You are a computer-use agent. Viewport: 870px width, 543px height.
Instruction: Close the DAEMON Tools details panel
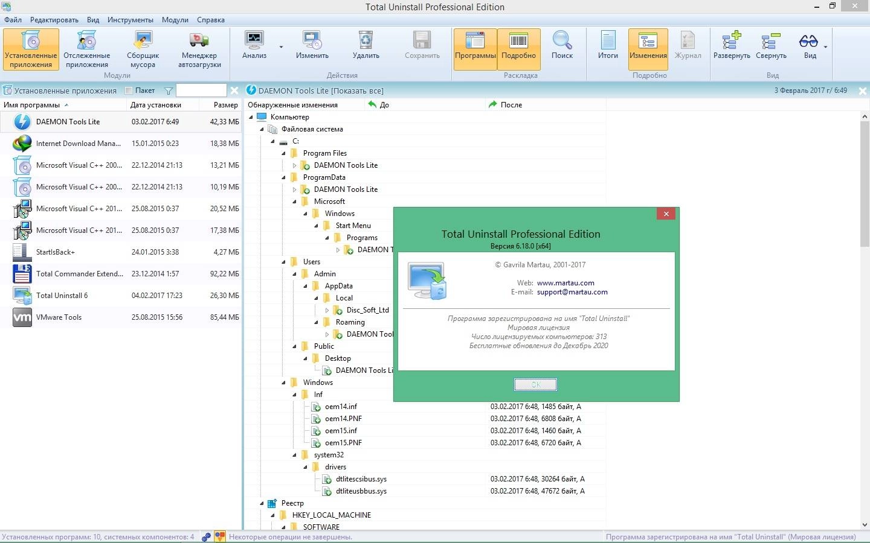point(863,91)
